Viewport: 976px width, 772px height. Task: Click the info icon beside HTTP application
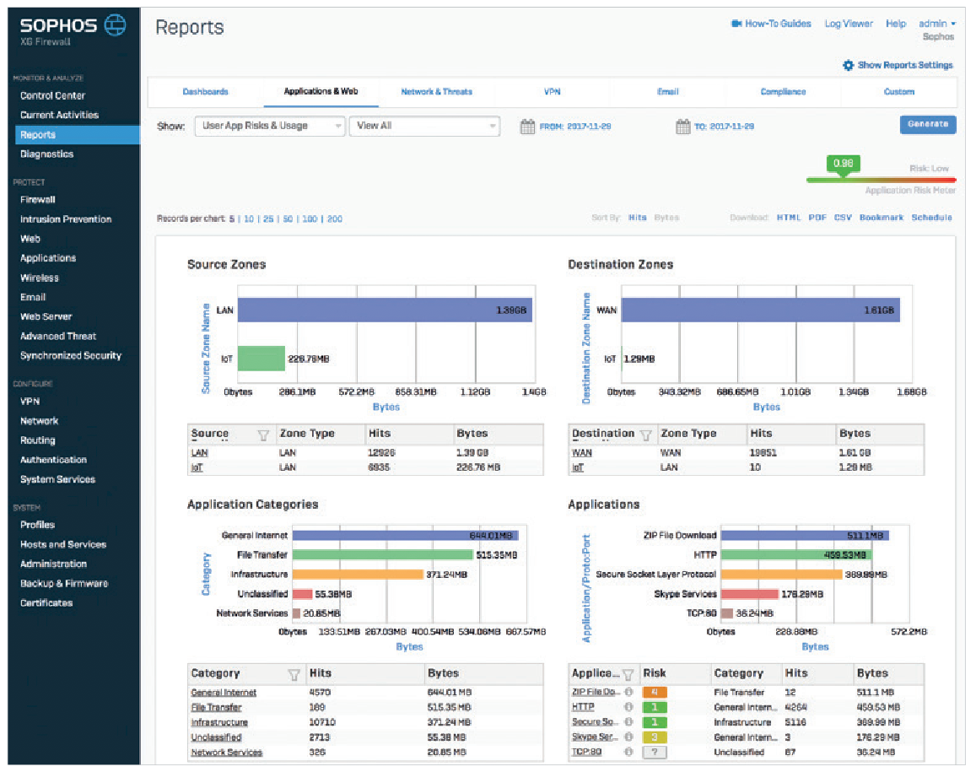628,707
